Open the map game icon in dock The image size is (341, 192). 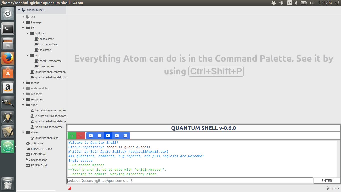[8, 132]
